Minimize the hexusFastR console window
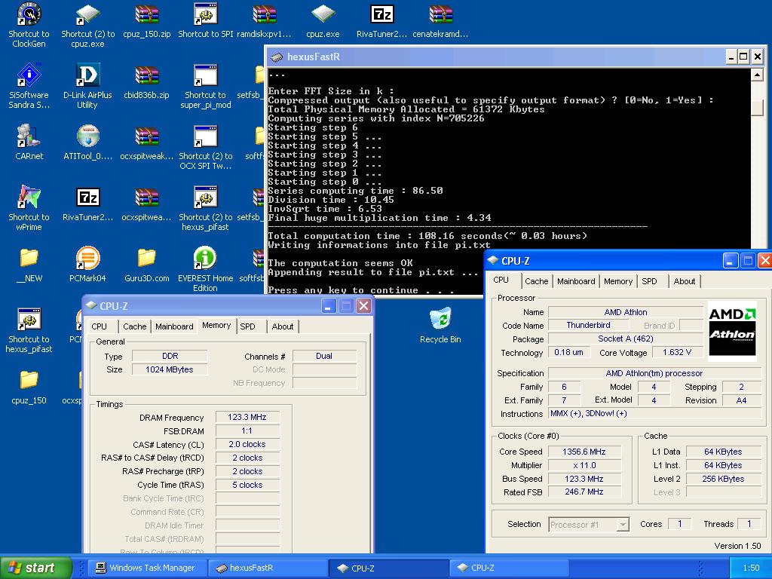The image size is (772, 579). tap(731, 57)
